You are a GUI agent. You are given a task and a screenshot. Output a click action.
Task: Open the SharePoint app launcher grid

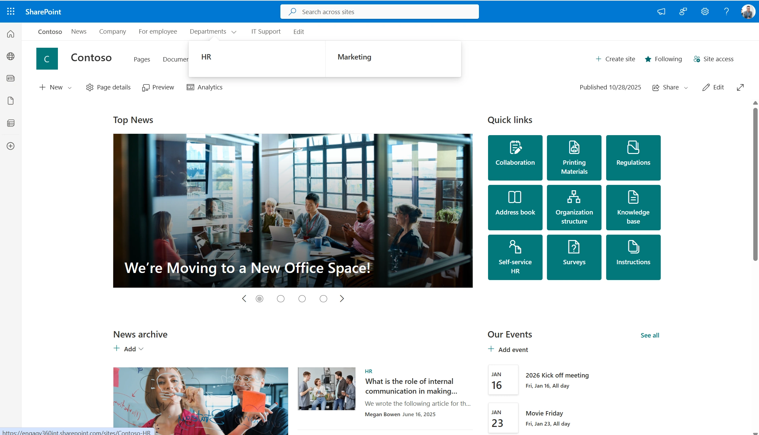pos(10,11)
